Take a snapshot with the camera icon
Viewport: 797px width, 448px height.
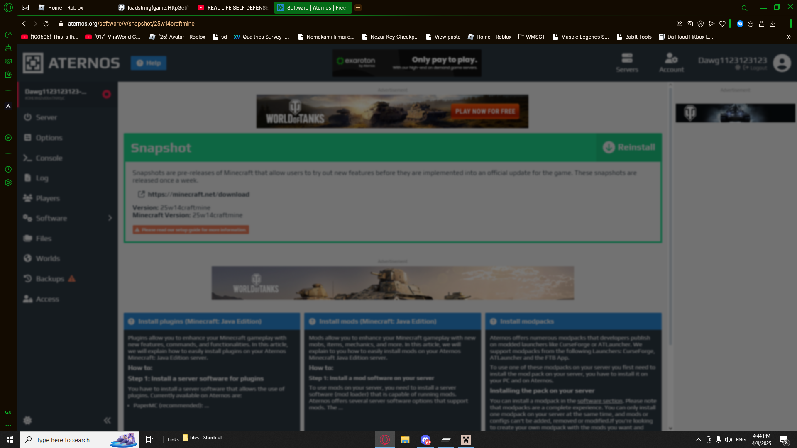[x=689, y=24]
